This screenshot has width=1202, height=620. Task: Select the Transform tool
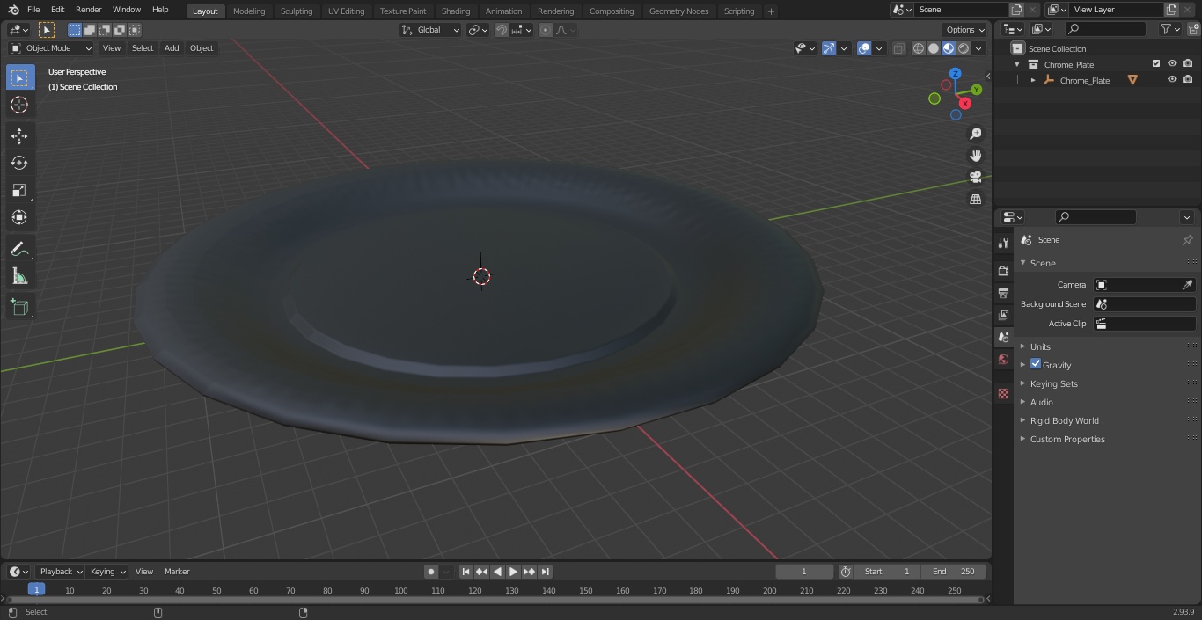pos(19,217)
